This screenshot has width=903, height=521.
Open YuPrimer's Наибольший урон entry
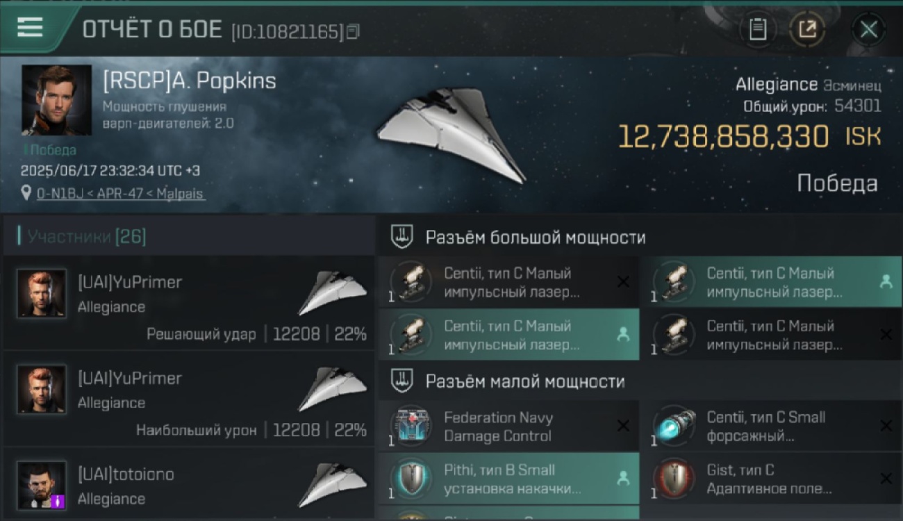(188, 399)
